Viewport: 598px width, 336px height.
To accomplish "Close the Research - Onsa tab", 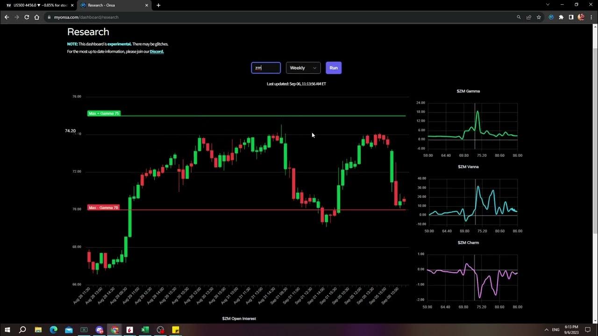I will click(147, 5).
